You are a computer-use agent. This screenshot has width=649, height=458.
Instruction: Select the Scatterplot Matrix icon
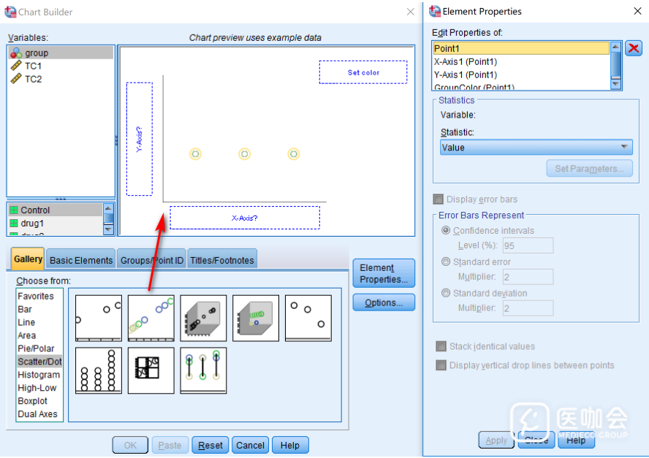[x=151, y=370]
